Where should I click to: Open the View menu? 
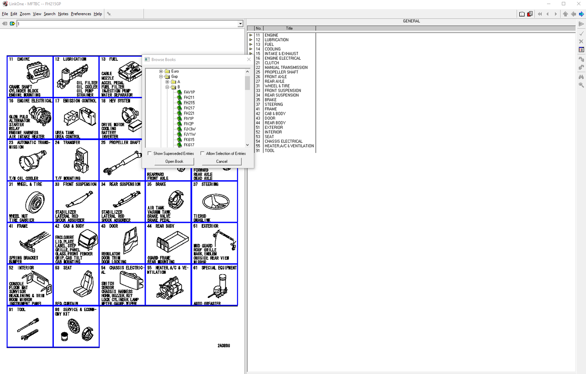tap(37, 14)
